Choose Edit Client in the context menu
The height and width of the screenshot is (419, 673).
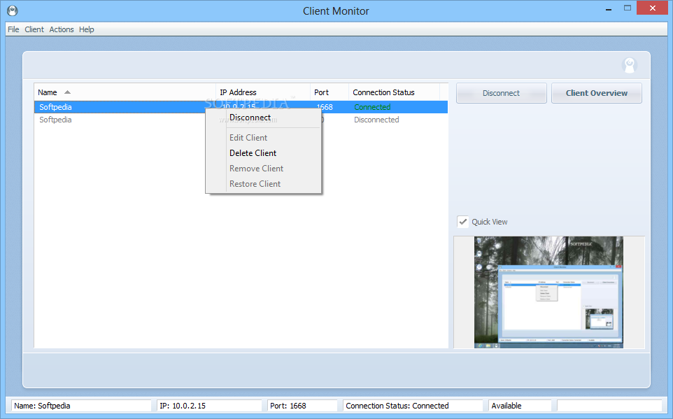tap(264, 138)
